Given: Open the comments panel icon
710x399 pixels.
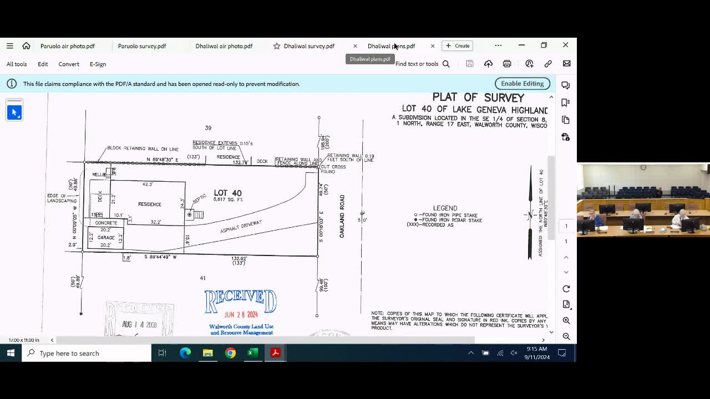Looking at the screenshot, I should [x=566, y=85].
